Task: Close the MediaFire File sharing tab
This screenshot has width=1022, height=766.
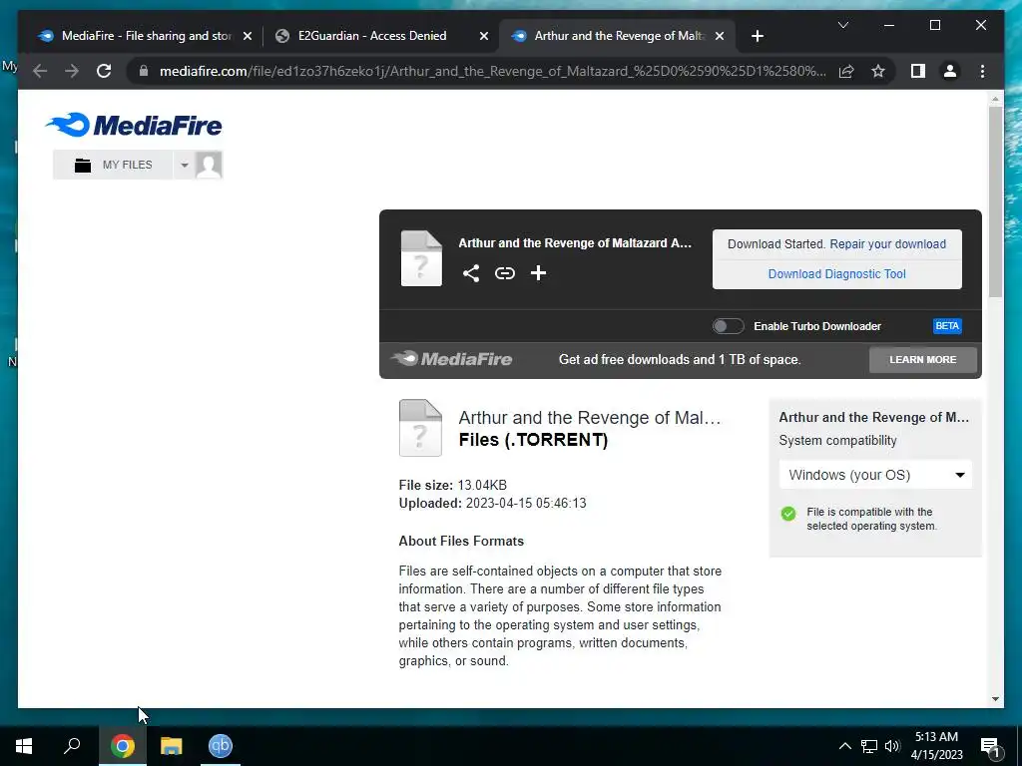Action: [248, 36]
